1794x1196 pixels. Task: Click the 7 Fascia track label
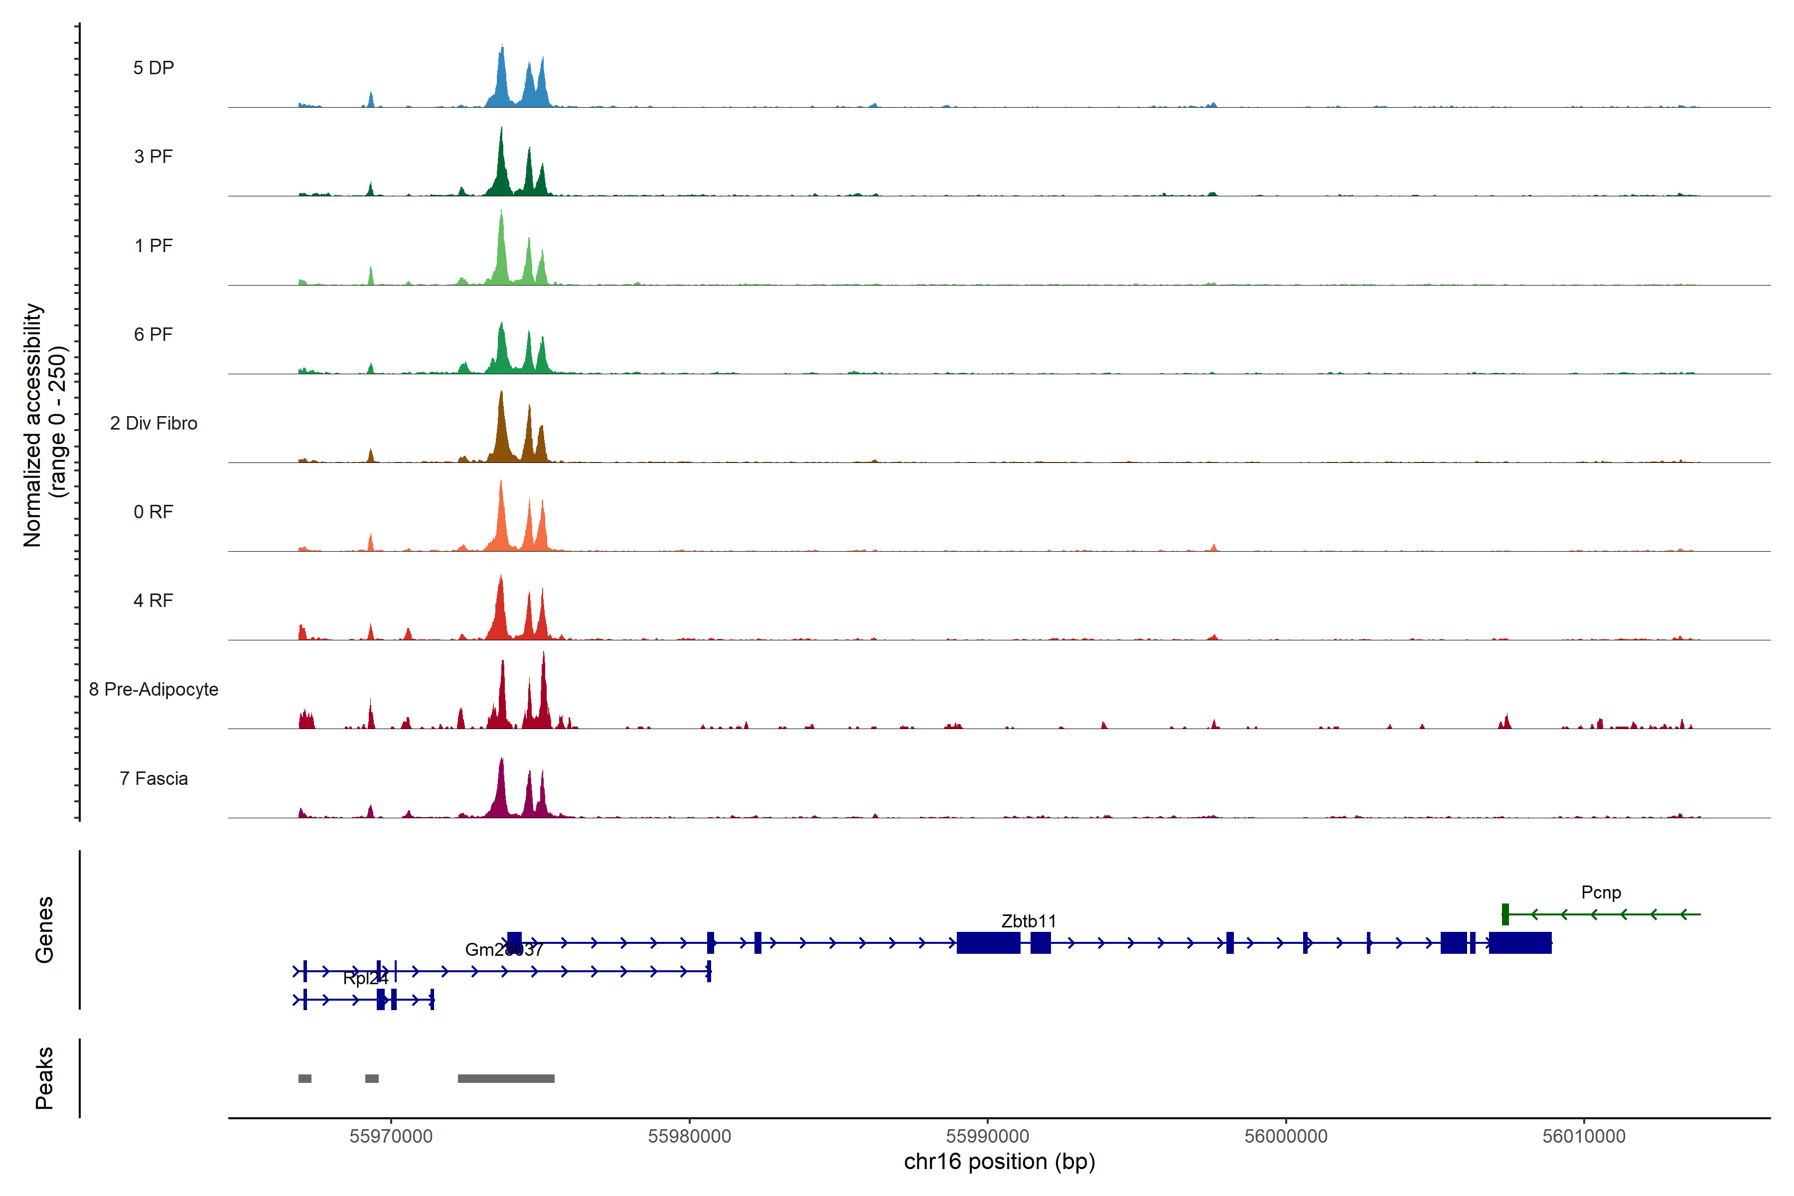(x=153, y=778)
